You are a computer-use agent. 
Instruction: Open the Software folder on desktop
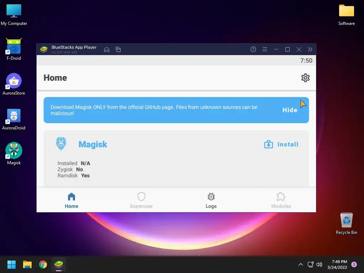[x=346, y=15]
